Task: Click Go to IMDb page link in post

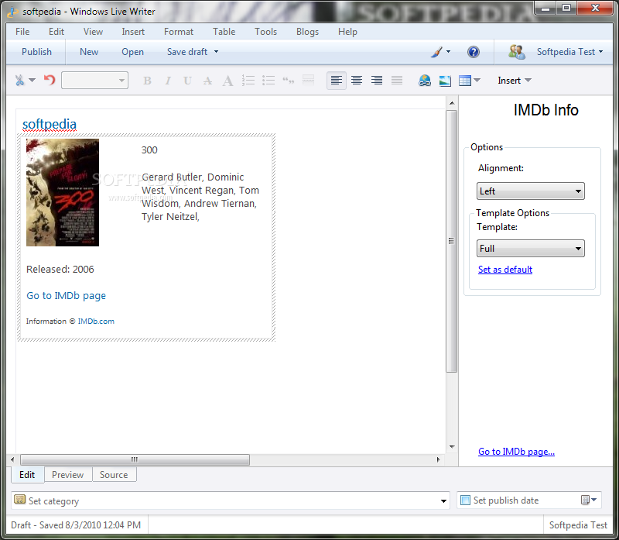Action: [x=66, y=296]
